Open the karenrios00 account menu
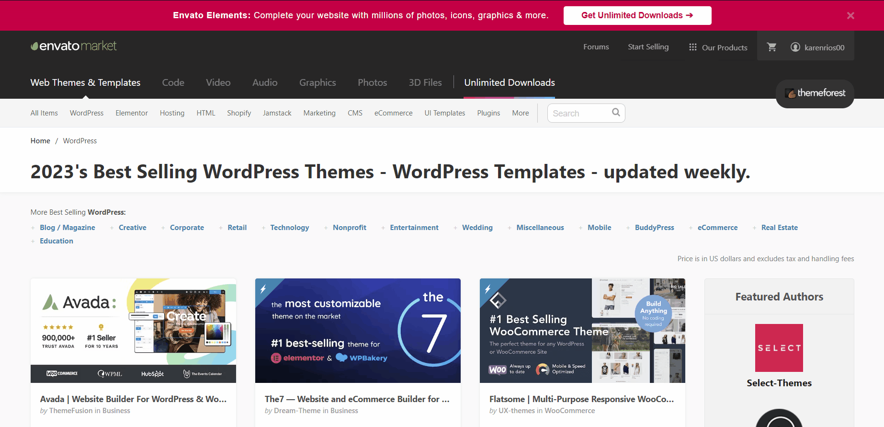Image resolution: width=884 pixels, height=427 pixels. tap(817, 47)
